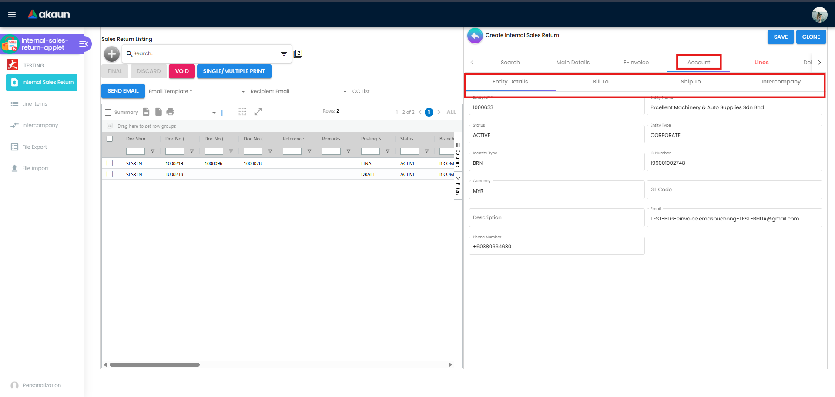
Task: Toggle the Summary checkbox
Action: pyautogui.click(x=108, y=112)
